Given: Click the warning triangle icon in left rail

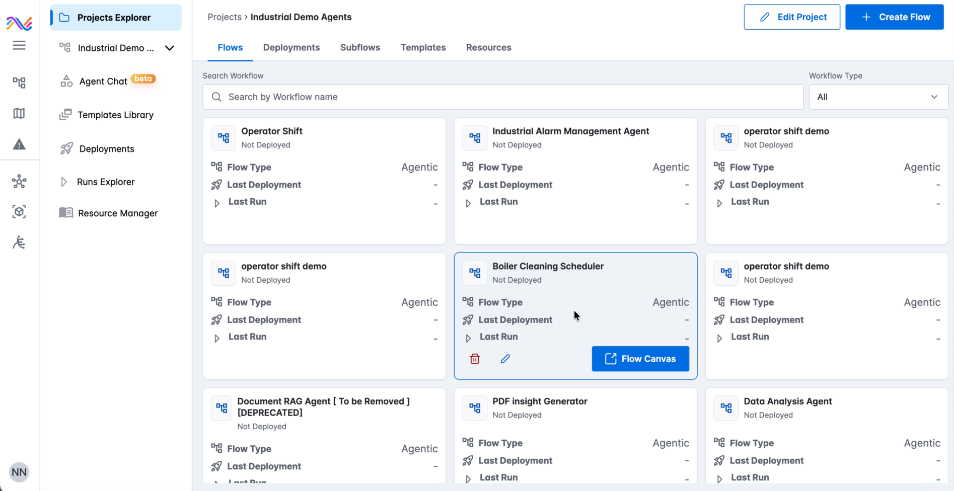Looking at the screenshot, I should click(19, 145).
